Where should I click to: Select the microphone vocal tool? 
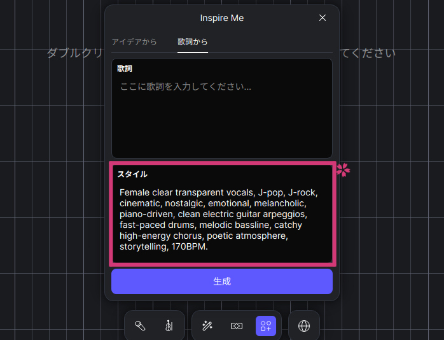(x=140, y=326)
